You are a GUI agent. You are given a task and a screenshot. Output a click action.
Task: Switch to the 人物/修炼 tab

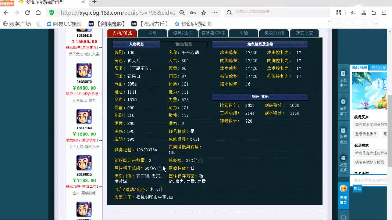(x=122, y=33)
